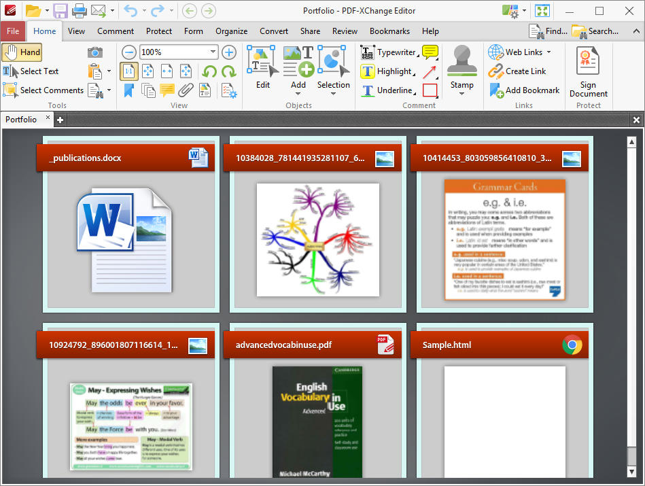Switch to the Bookmarks ribbon tab
Image resolution: width=645 pixels, height=486 pixels.
click(x=389, y=31)
